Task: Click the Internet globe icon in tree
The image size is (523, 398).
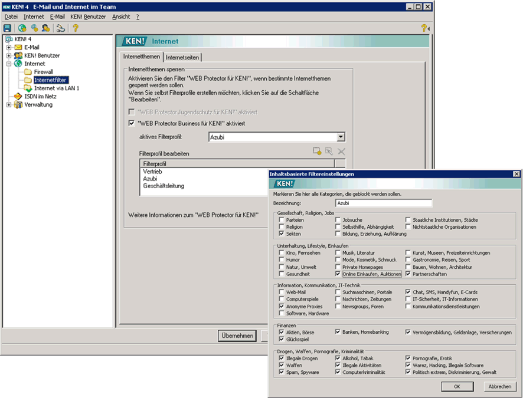Action: 18,64
